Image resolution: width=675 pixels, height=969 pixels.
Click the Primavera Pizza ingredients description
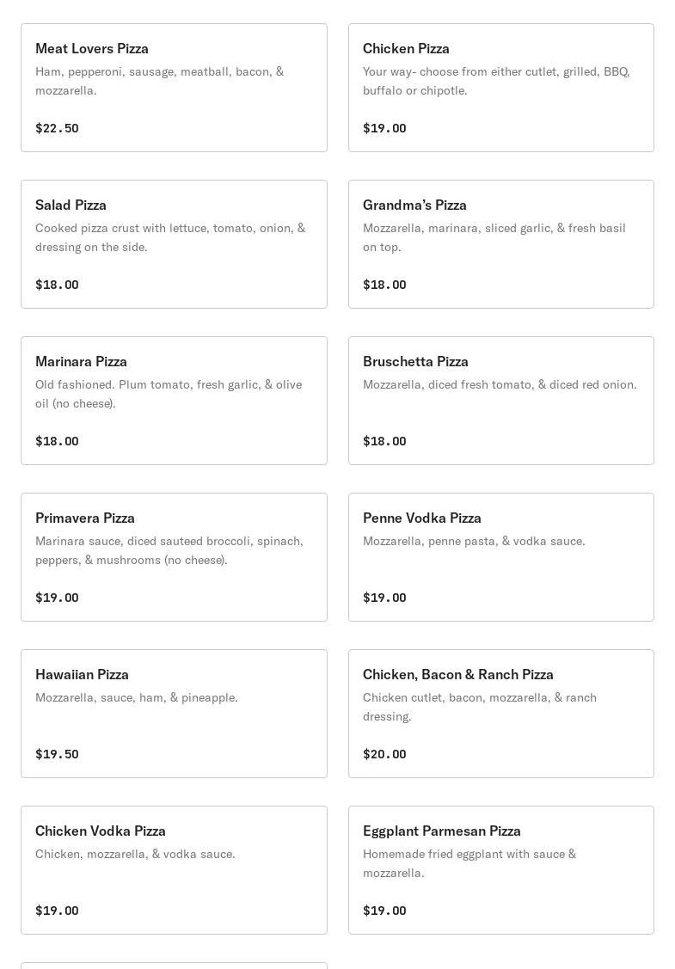tap(169, 550)
